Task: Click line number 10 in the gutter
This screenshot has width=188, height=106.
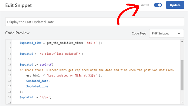Action: (x=10, y=59)
